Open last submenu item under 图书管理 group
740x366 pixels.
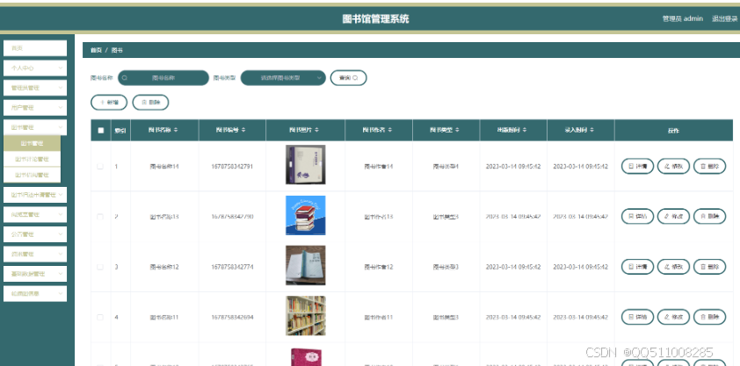click(33, 175)
